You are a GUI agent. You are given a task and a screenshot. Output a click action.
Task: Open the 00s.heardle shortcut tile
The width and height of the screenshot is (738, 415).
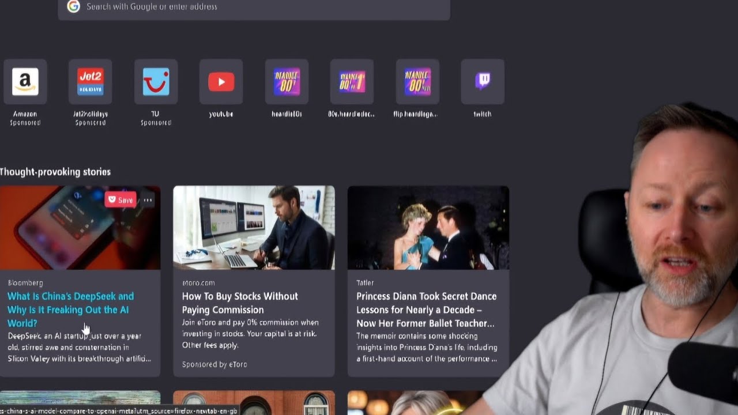pyautogui.click(x=352, y=82)
